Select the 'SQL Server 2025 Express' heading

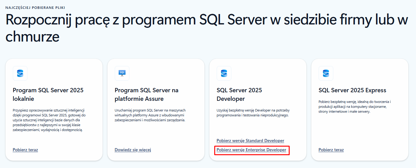(352, 90)
